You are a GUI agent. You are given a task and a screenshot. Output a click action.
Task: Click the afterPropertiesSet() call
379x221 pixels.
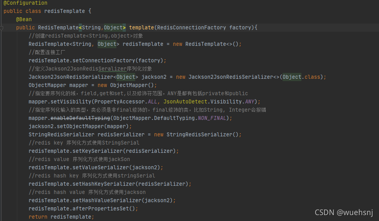104,208
